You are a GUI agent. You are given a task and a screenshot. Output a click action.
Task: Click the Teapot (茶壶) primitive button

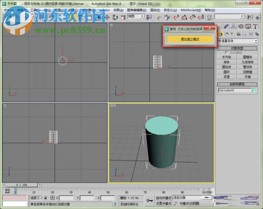[227, 77]
